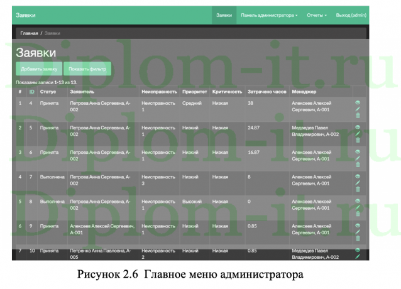This screenshot has width=401, height=289.
Task: View request ID 10 with eye icon
Action: pyautogui.click(x=358, y=250)
